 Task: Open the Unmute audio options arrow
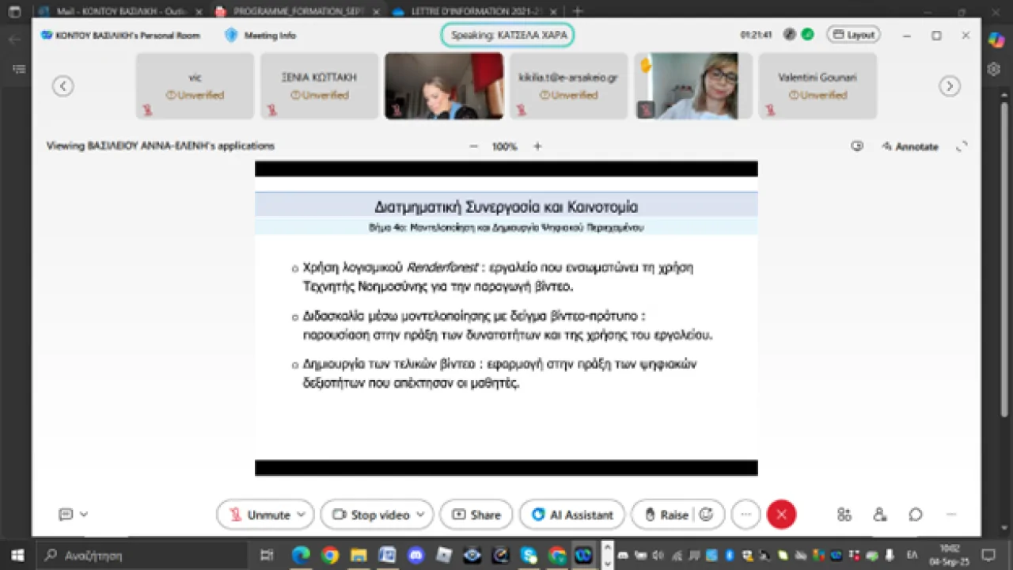[302, 515]
